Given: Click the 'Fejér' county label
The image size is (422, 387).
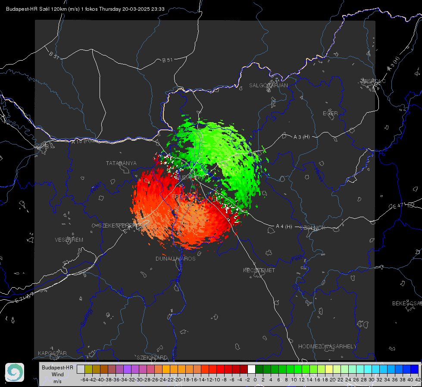Looking at the screenshot, I should click(97, 188).
